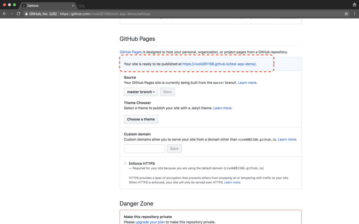The image size is (359, 224).
Task: Click the padlock security icon in address bar
Action: coord(26,14)
